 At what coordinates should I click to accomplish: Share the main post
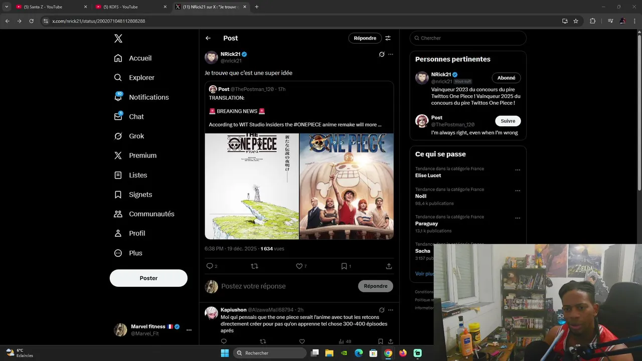[x=389, y=266]
